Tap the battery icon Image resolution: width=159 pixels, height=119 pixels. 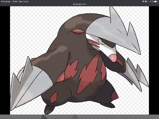(156, 2)
